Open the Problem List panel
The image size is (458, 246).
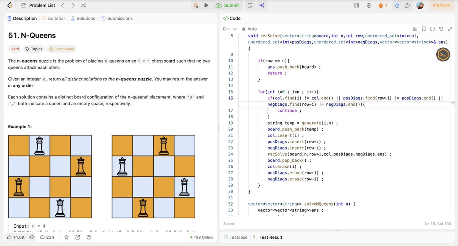pos(38,5)
